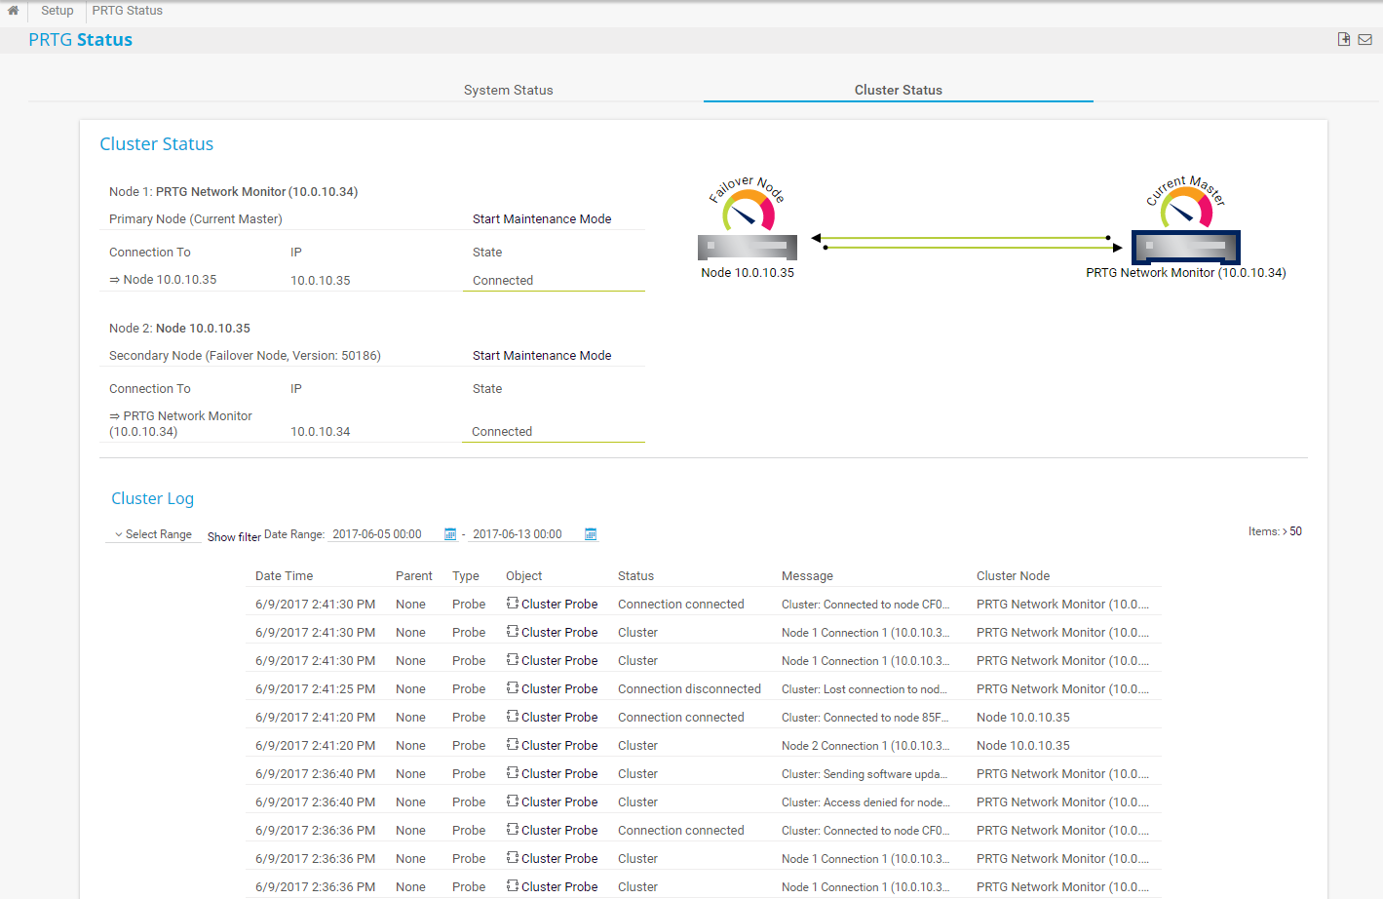Open the start date calendar picker

click(x=450, y=534)
